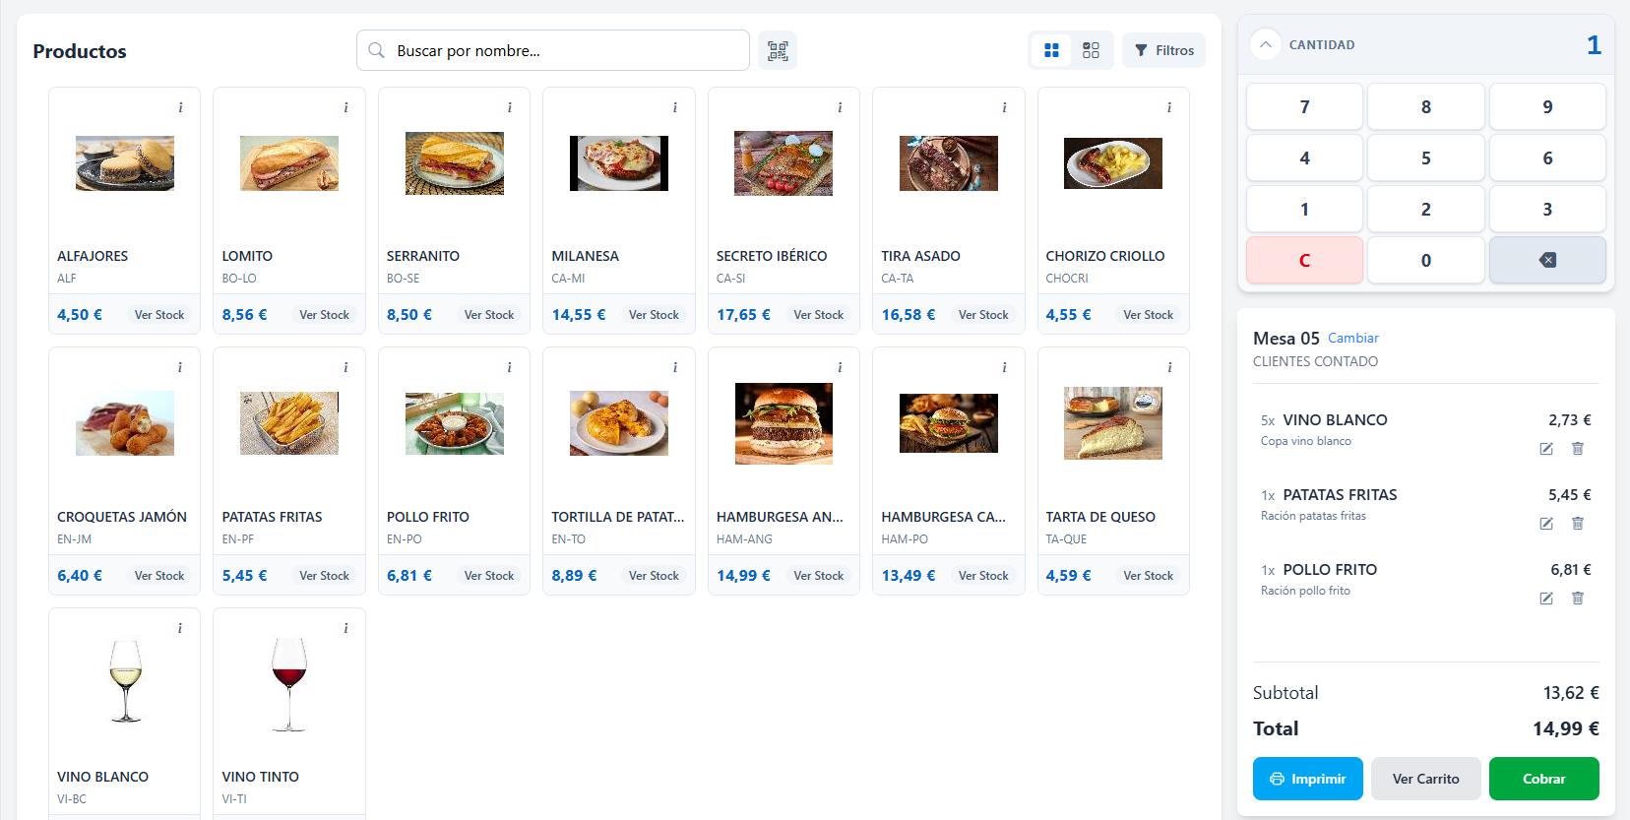Check Ver Stock for Secreto Ibérico

click(819, 315)
